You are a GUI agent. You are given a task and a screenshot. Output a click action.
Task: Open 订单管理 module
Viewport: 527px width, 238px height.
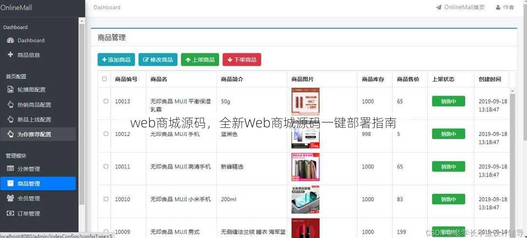coord(38,213)
